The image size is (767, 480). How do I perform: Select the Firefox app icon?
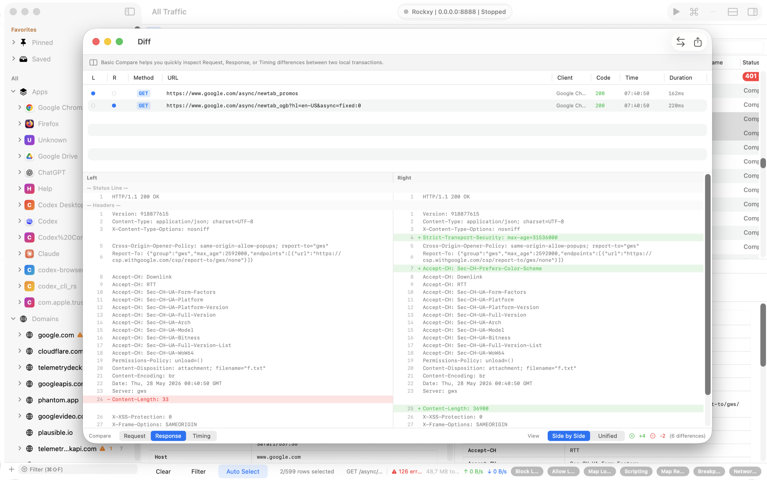click(30, 124)
